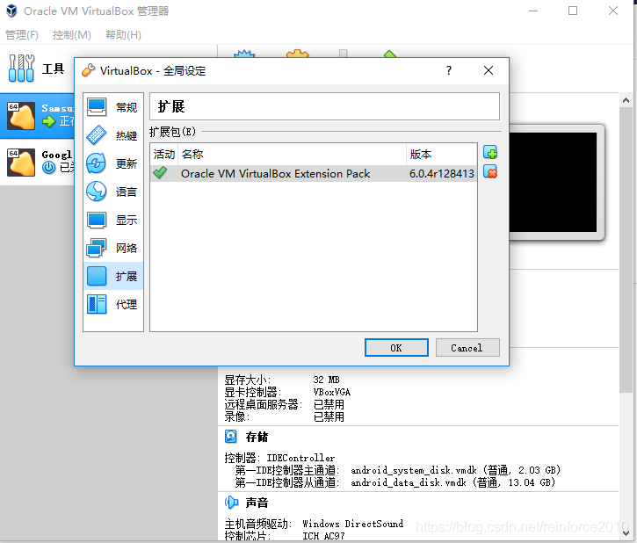The height and width of the screenshot is (543, 637).
Task: Click the details pane scrollbar down arrow
Action: 626,533
